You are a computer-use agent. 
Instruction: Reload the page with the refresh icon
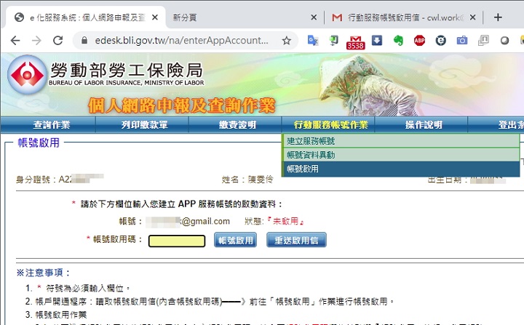57,41
